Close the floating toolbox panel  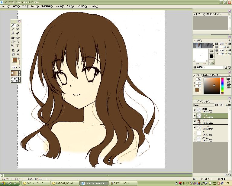tap(19, 21)
